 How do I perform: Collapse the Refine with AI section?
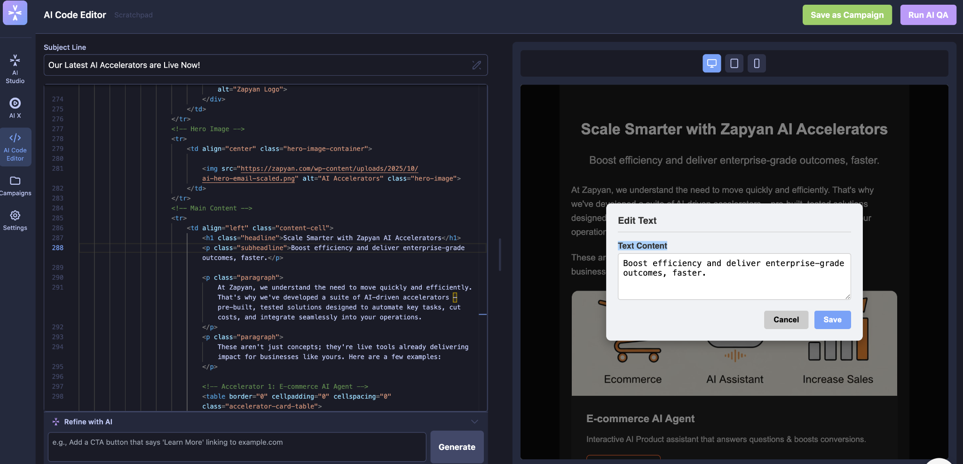[x=474, y=421]
